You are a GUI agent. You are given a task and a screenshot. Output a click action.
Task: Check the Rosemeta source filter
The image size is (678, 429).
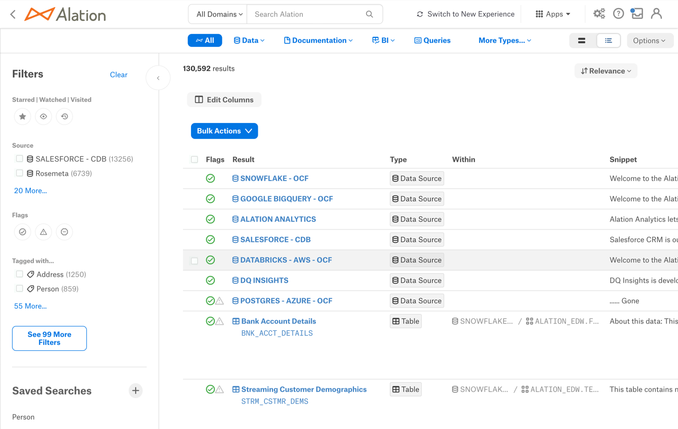click(x=19, y=173)
